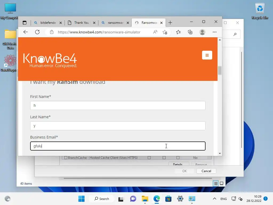Viewport: 273px width, 205px height.
Task: Open the Edge profile avatar
Action: coord(202,32)
